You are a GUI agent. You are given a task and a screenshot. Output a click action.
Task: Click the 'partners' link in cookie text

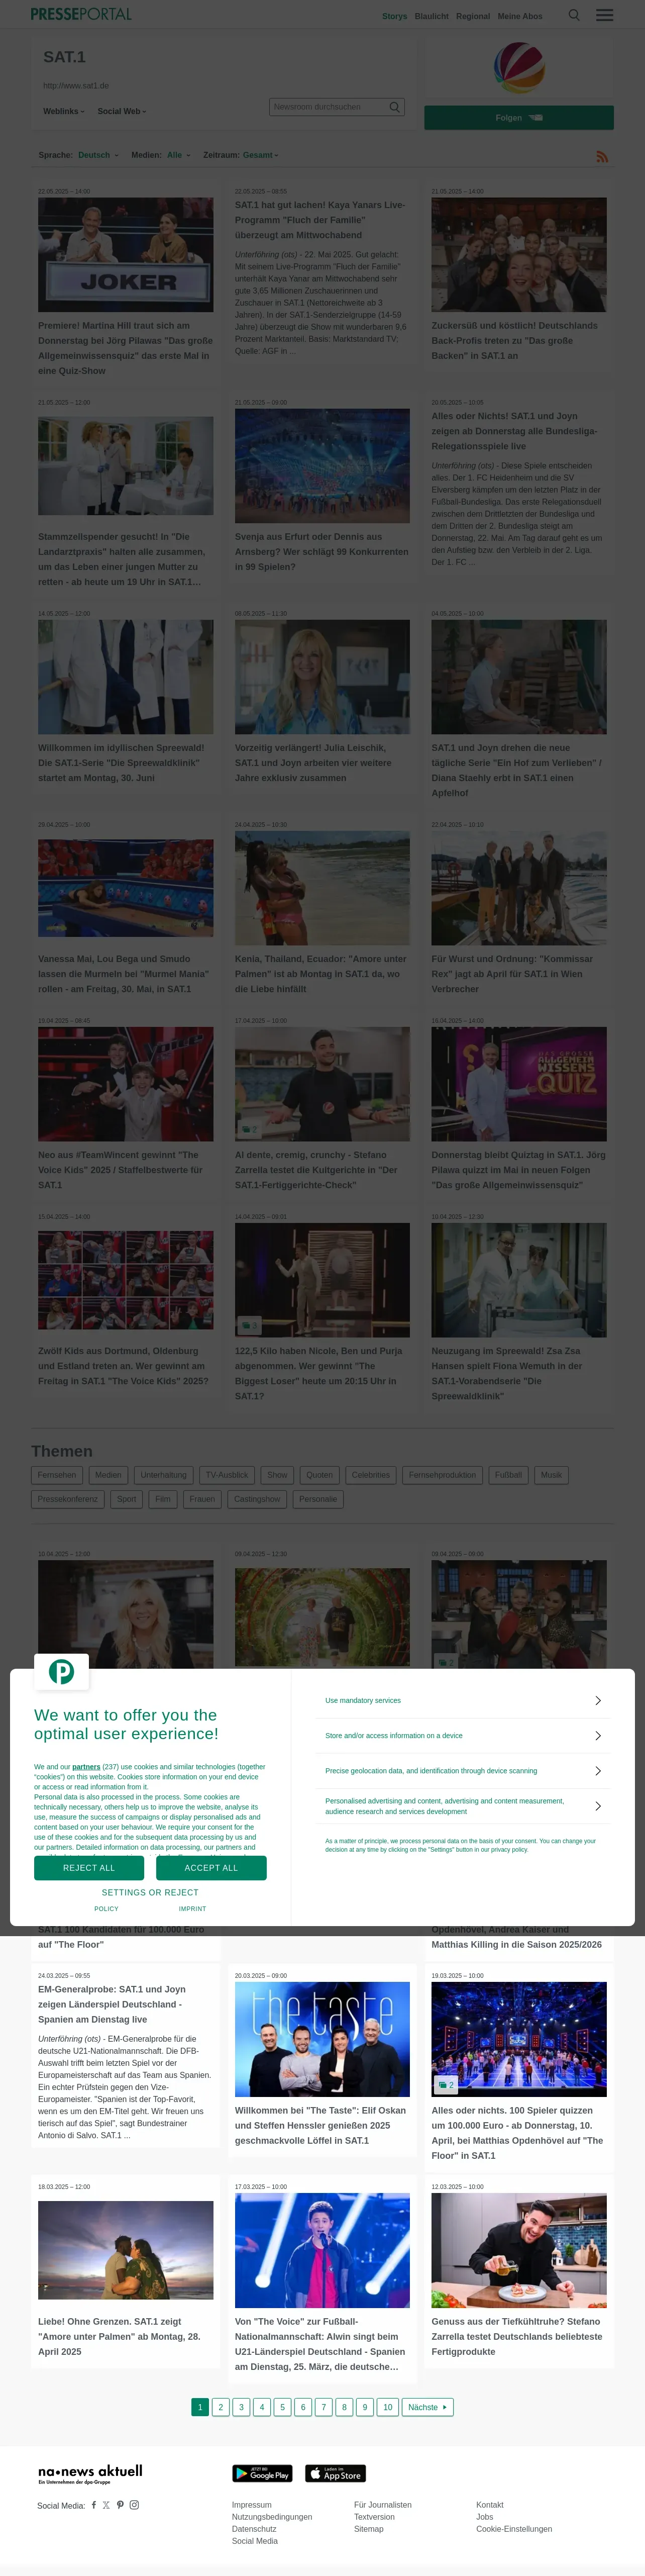(x=86, y=1767)
